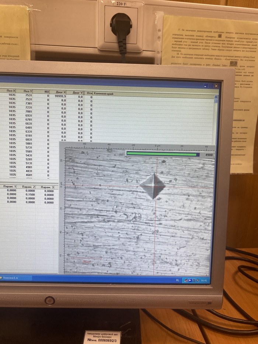Click the NU cell in row 7231
Screen dimensions: 258x344
pyautogui.click(x=41, y=108)
